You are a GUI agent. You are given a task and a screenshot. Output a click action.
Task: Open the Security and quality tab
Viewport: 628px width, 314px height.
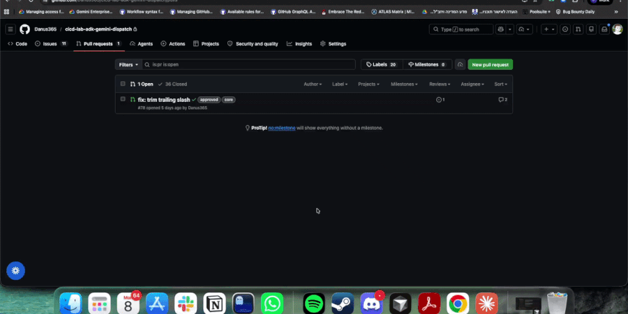click(x=253, y=44)
